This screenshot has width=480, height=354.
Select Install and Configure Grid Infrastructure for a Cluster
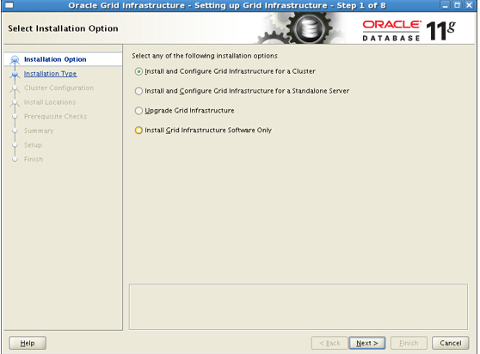click(x=138, y=71)
